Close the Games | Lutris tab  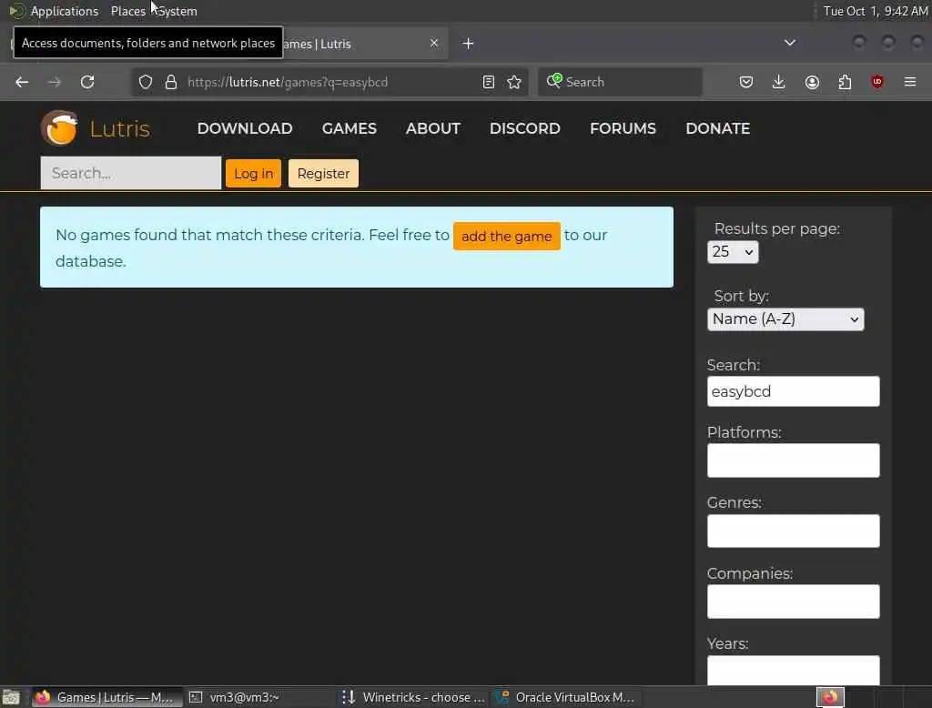click(434, 43)
